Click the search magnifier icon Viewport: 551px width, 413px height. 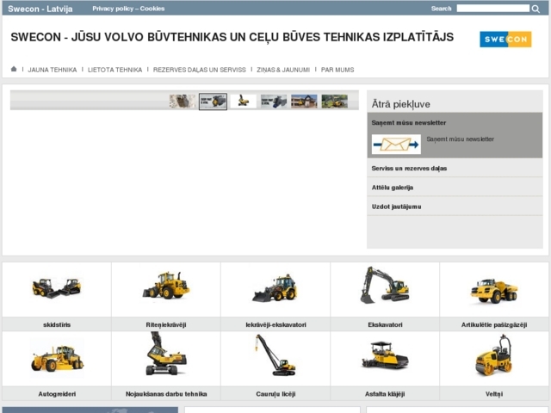click(536, 9)
